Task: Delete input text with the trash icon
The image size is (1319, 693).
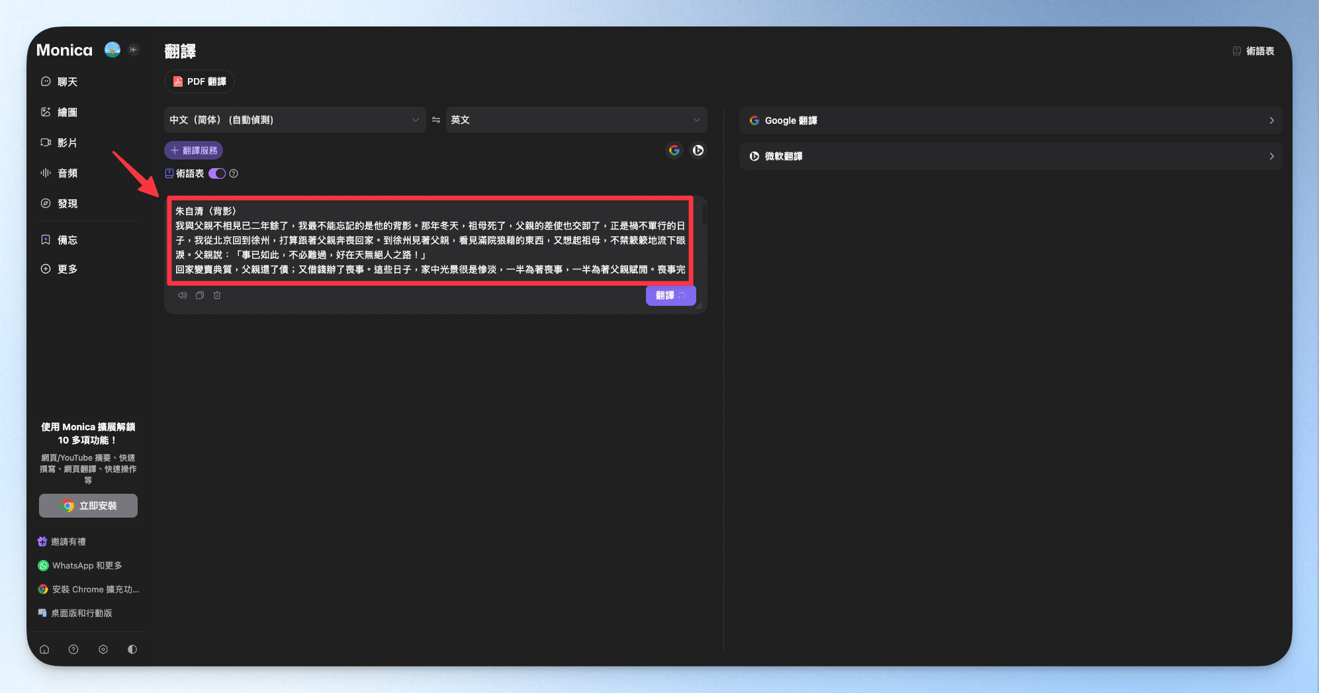Action: pyautogui.click(x=217, y=295)
